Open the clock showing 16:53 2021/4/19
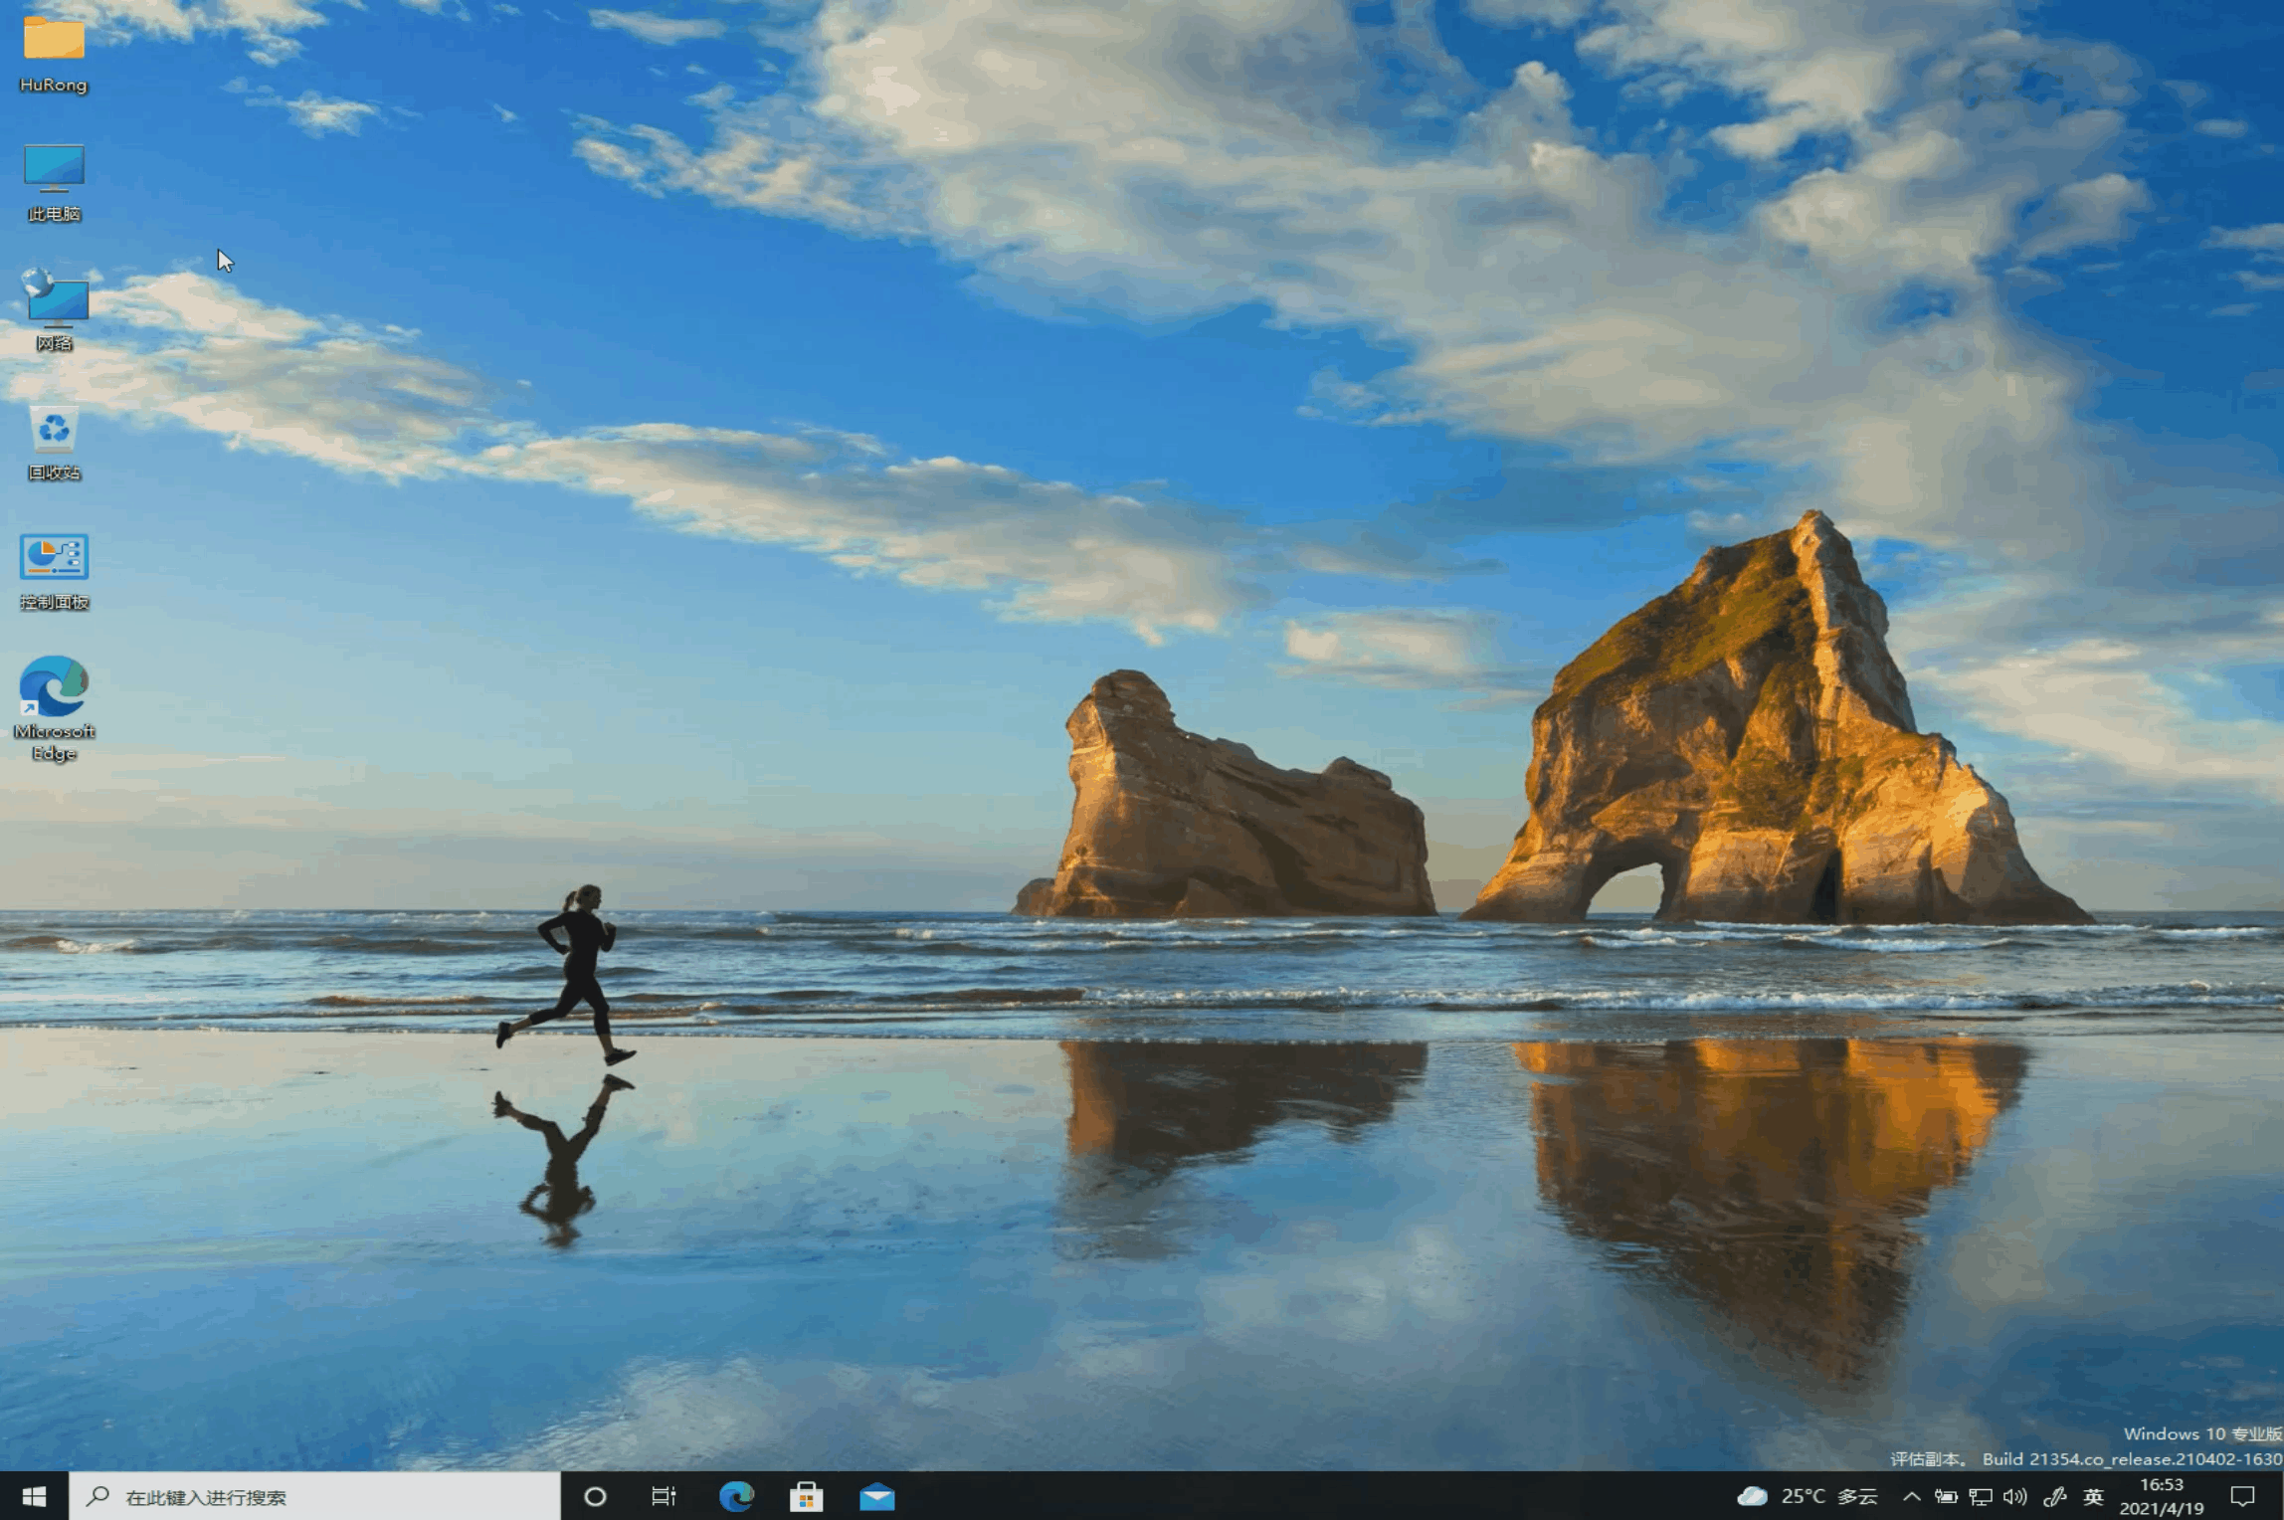 [2161, 1496]
